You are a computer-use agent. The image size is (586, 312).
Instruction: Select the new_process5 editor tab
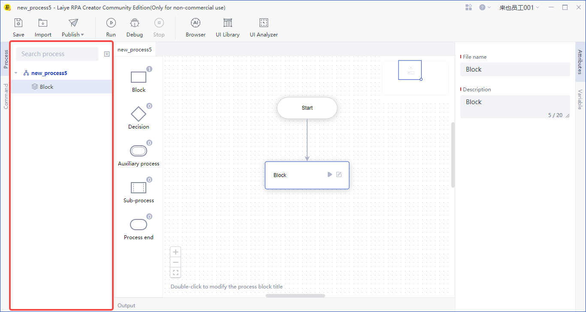pos(135,49)
